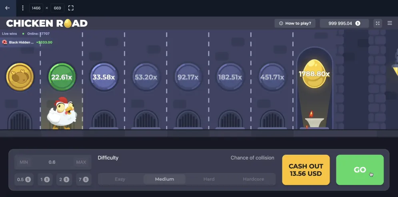Screen dimensions: 398x197
Task: Click the golden egg 1788.80x prize
Action: (x=314, y=74)
